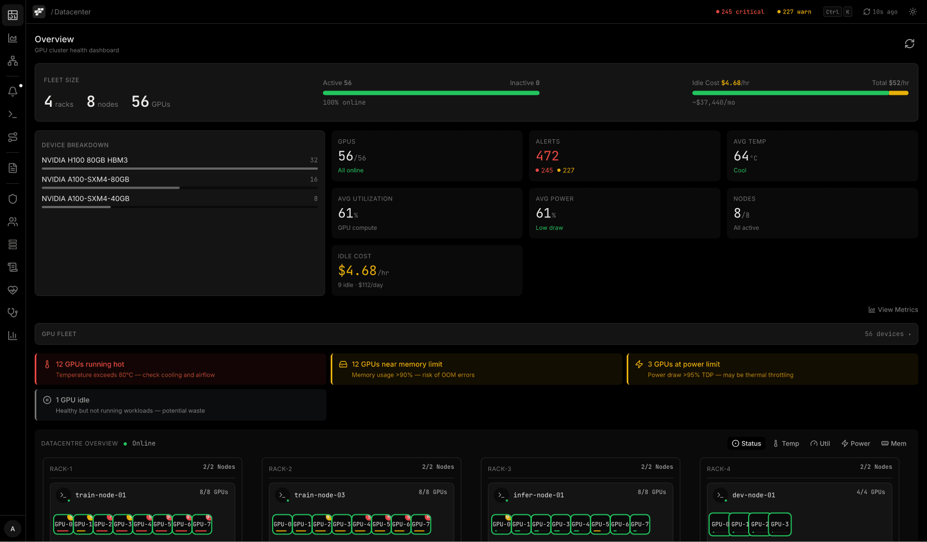
Task: Click the RACK-1 header label
Action: (x=61, y=469)
